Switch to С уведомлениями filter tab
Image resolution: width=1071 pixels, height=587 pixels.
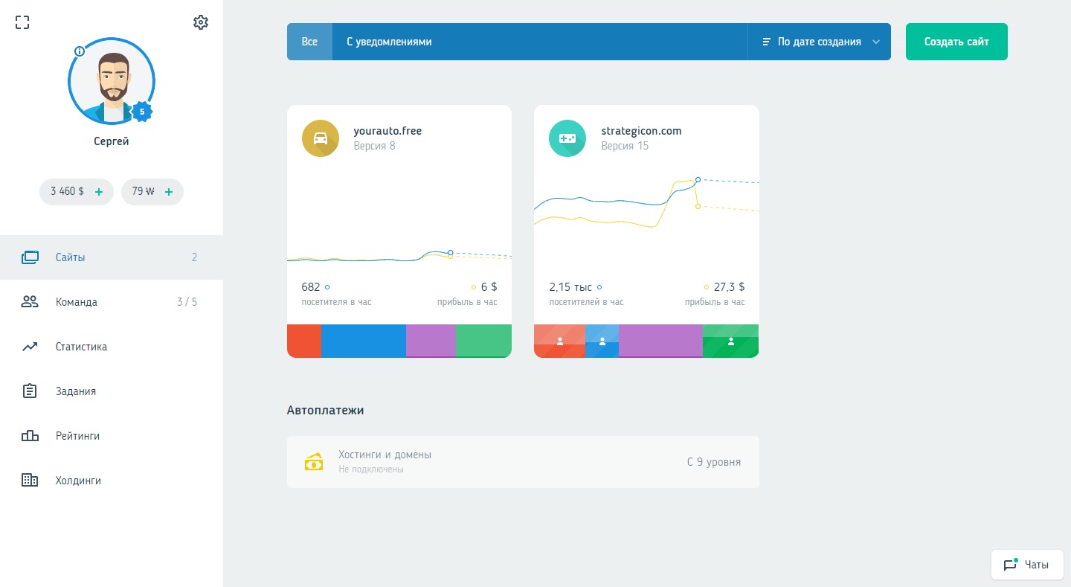tap(389, 42)
